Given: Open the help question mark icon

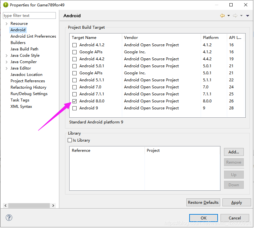Looking at the screenshot, I should tap(9, 218).
